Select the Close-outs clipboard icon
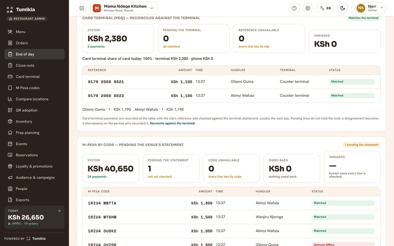Screen dimensions: 394x246 (x=10, y=65)
